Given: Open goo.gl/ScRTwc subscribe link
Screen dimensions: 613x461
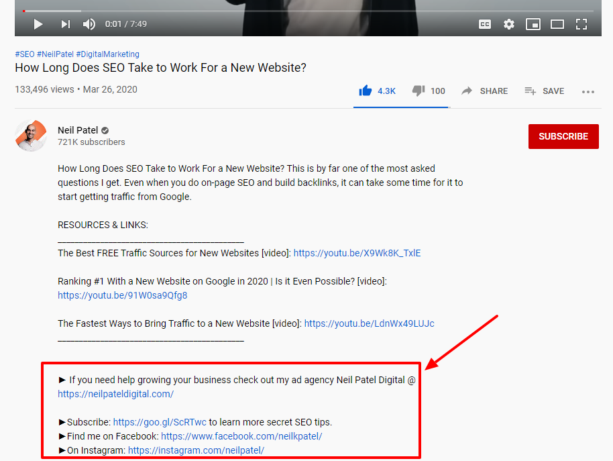Looking at the screenshot, I should (x=160, y=422).
